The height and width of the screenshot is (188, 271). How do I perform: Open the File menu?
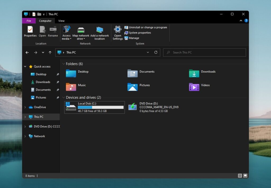29,21
